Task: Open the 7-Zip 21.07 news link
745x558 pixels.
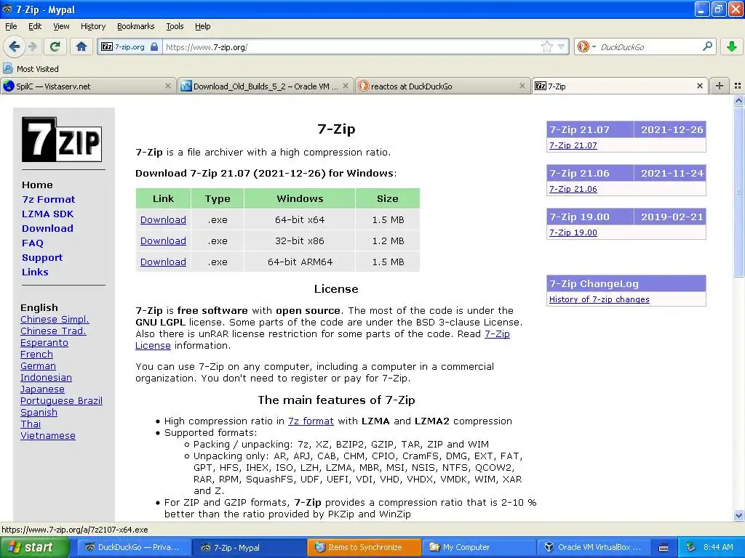Action: 573,145
